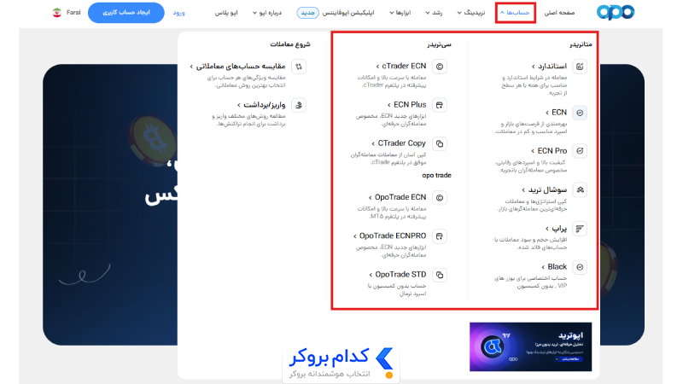The width and height of the screenshot is (683, 384).
Task: Expand the رشد menu
Action: click(434, 13)
